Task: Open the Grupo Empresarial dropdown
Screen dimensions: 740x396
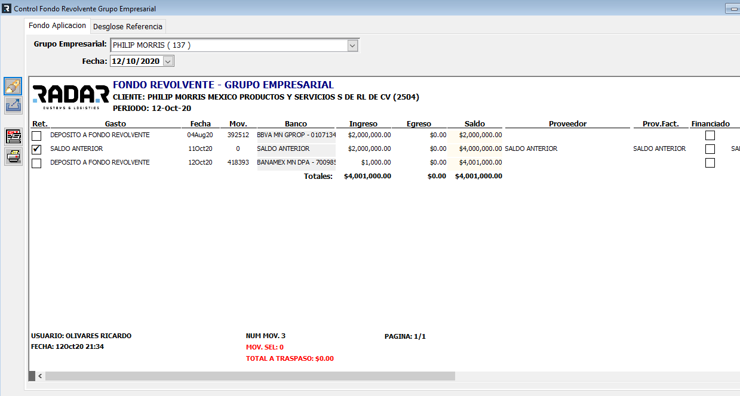Action: [x=352, y=45]
